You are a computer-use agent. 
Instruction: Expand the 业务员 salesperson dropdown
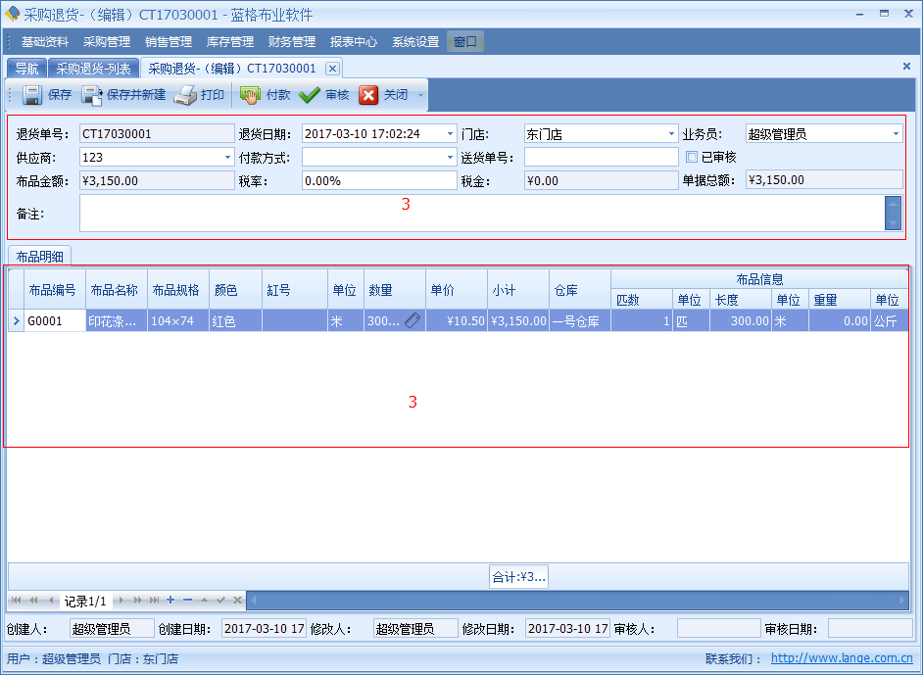895,134
